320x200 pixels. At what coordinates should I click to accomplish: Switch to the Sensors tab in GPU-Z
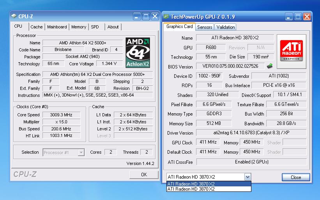pyautogui.click(x=205, y=27)
